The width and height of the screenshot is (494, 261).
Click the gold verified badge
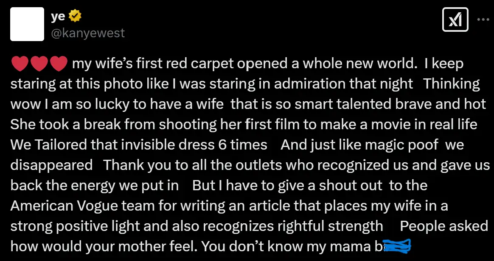[75, 17]
